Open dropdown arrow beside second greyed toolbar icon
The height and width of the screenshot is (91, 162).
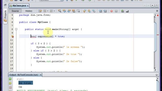[x=54, y=11]
